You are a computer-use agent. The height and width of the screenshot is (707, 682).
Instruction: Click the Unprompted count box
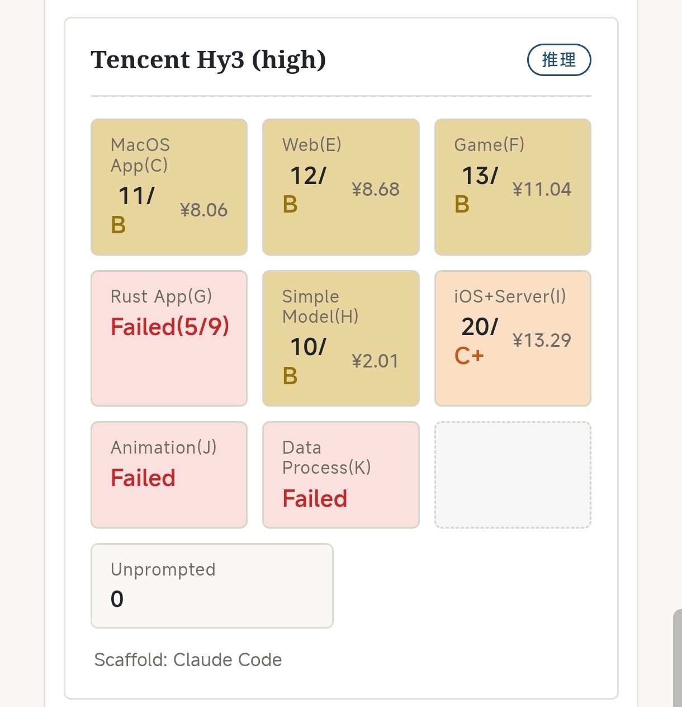coord(212,586)
